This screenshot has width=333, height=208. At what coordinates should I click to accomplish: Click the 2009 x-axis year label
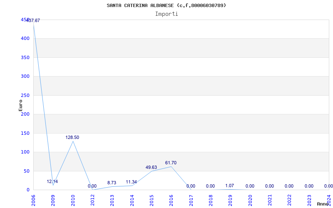tap(53, 201)
